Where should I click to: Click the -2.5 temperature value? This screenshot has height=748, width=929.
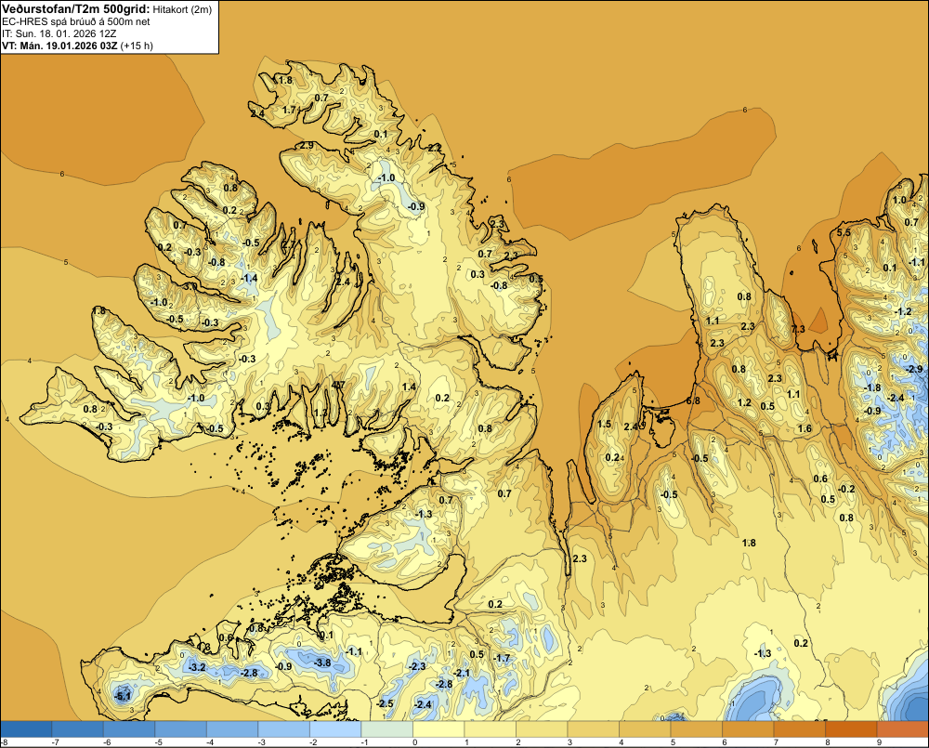385,703
